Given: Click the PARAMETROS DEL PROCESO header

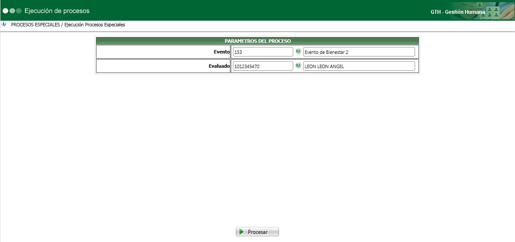Looking at the screenshot, I should (257, 41).
